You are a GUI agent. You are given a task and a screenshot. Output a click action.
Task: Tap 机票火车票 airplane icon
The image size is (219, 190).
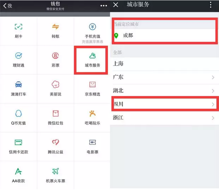(x=56, y=171)
